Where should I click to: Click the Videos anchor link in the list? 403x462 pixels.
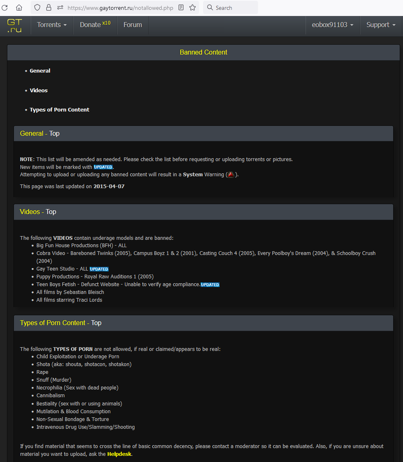pyautogui.click(x=38, y=90)
